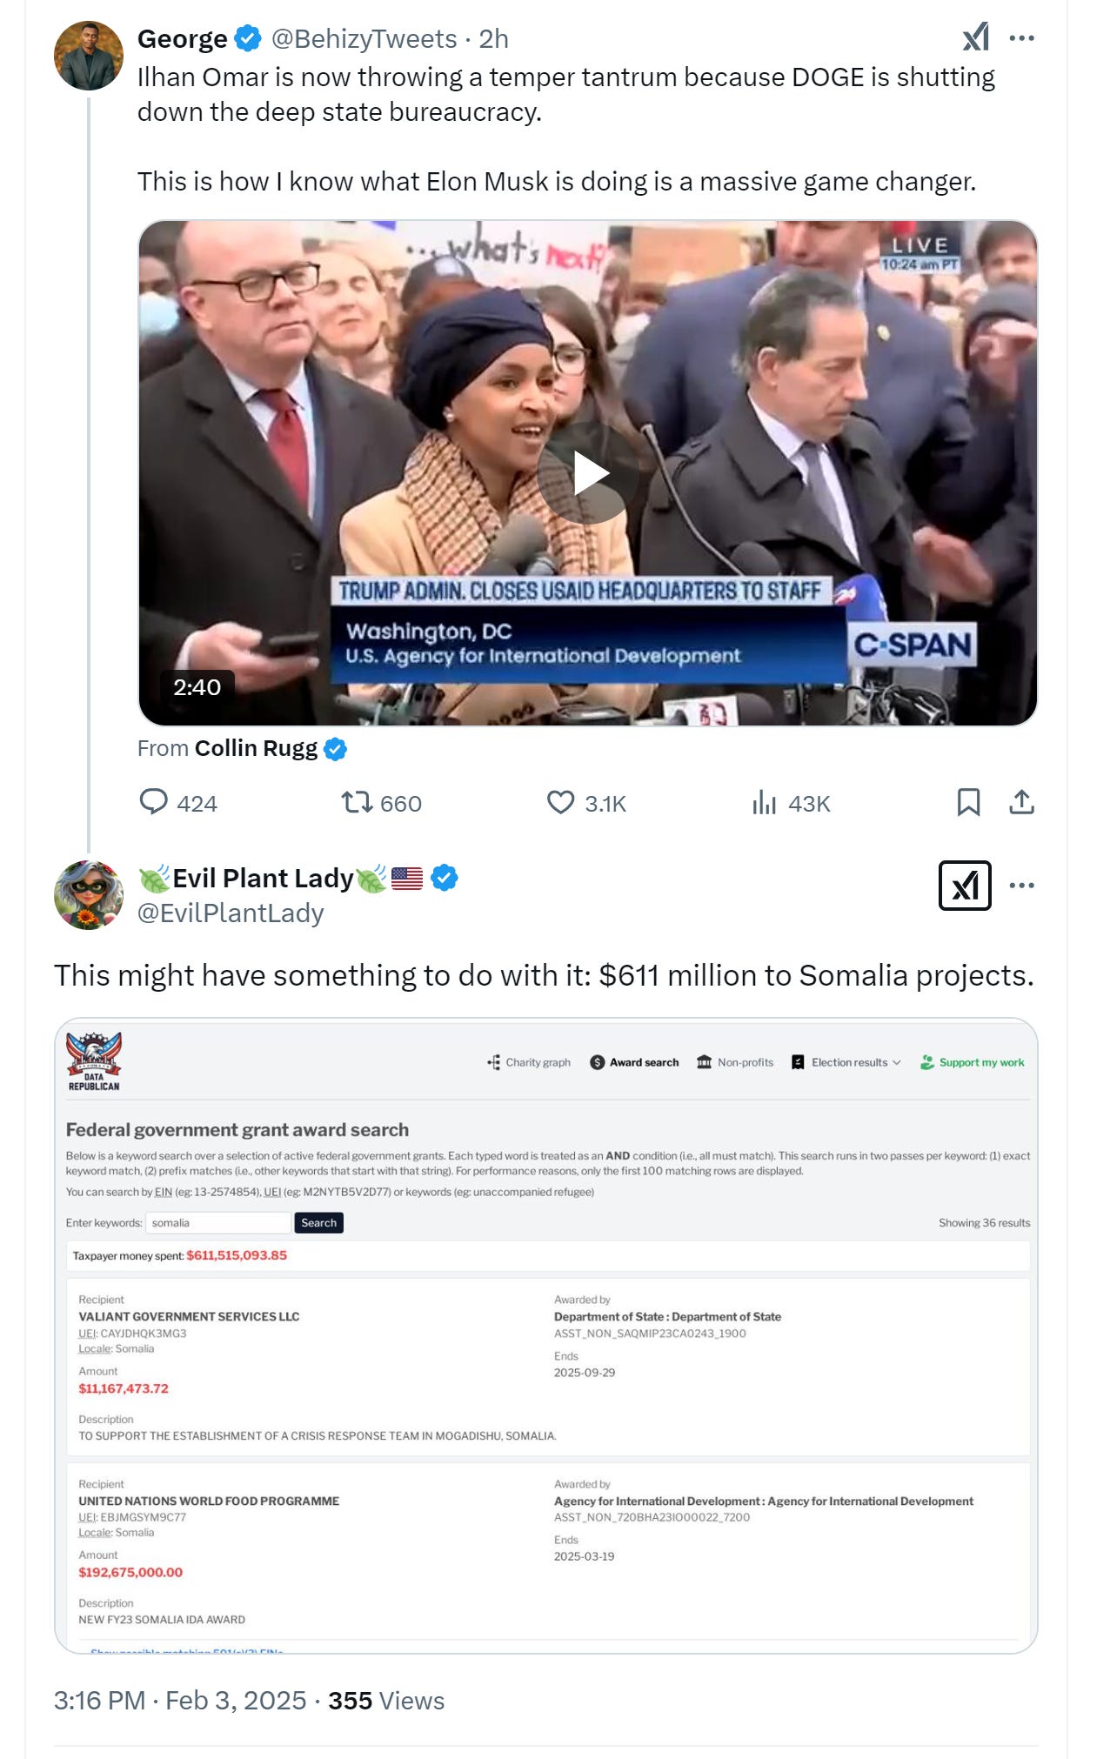
Task: Visit the @EvilPlantLady handle
Action: (231, 913)
